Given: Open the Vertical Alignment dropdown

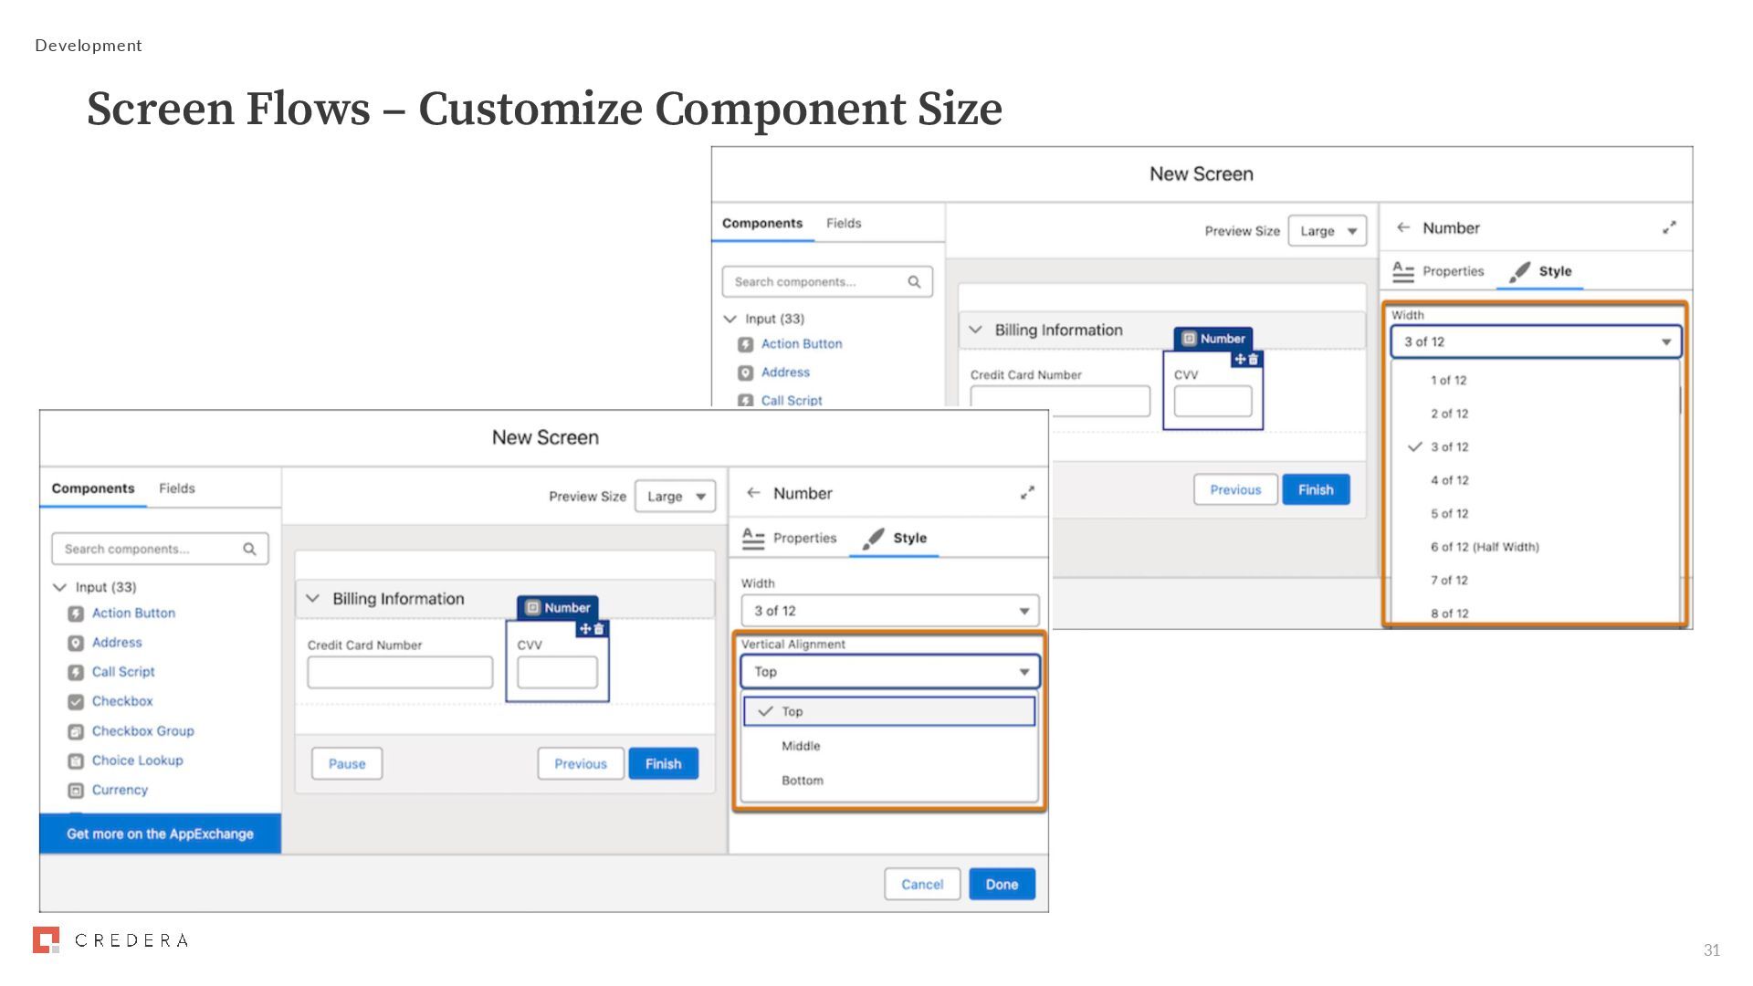Looking at the screenshot, I should tap(889, 672).
